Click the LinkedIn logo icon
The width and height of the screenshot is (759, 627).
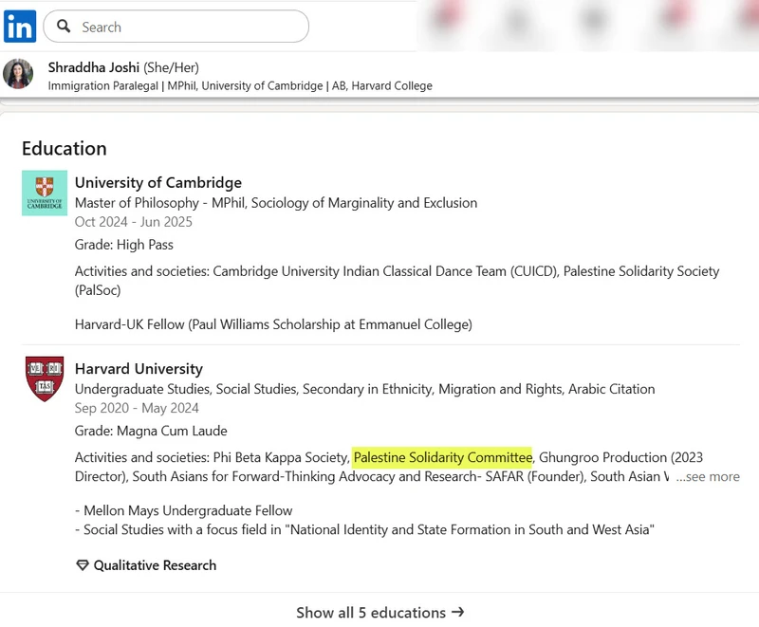tap(20, 27)
